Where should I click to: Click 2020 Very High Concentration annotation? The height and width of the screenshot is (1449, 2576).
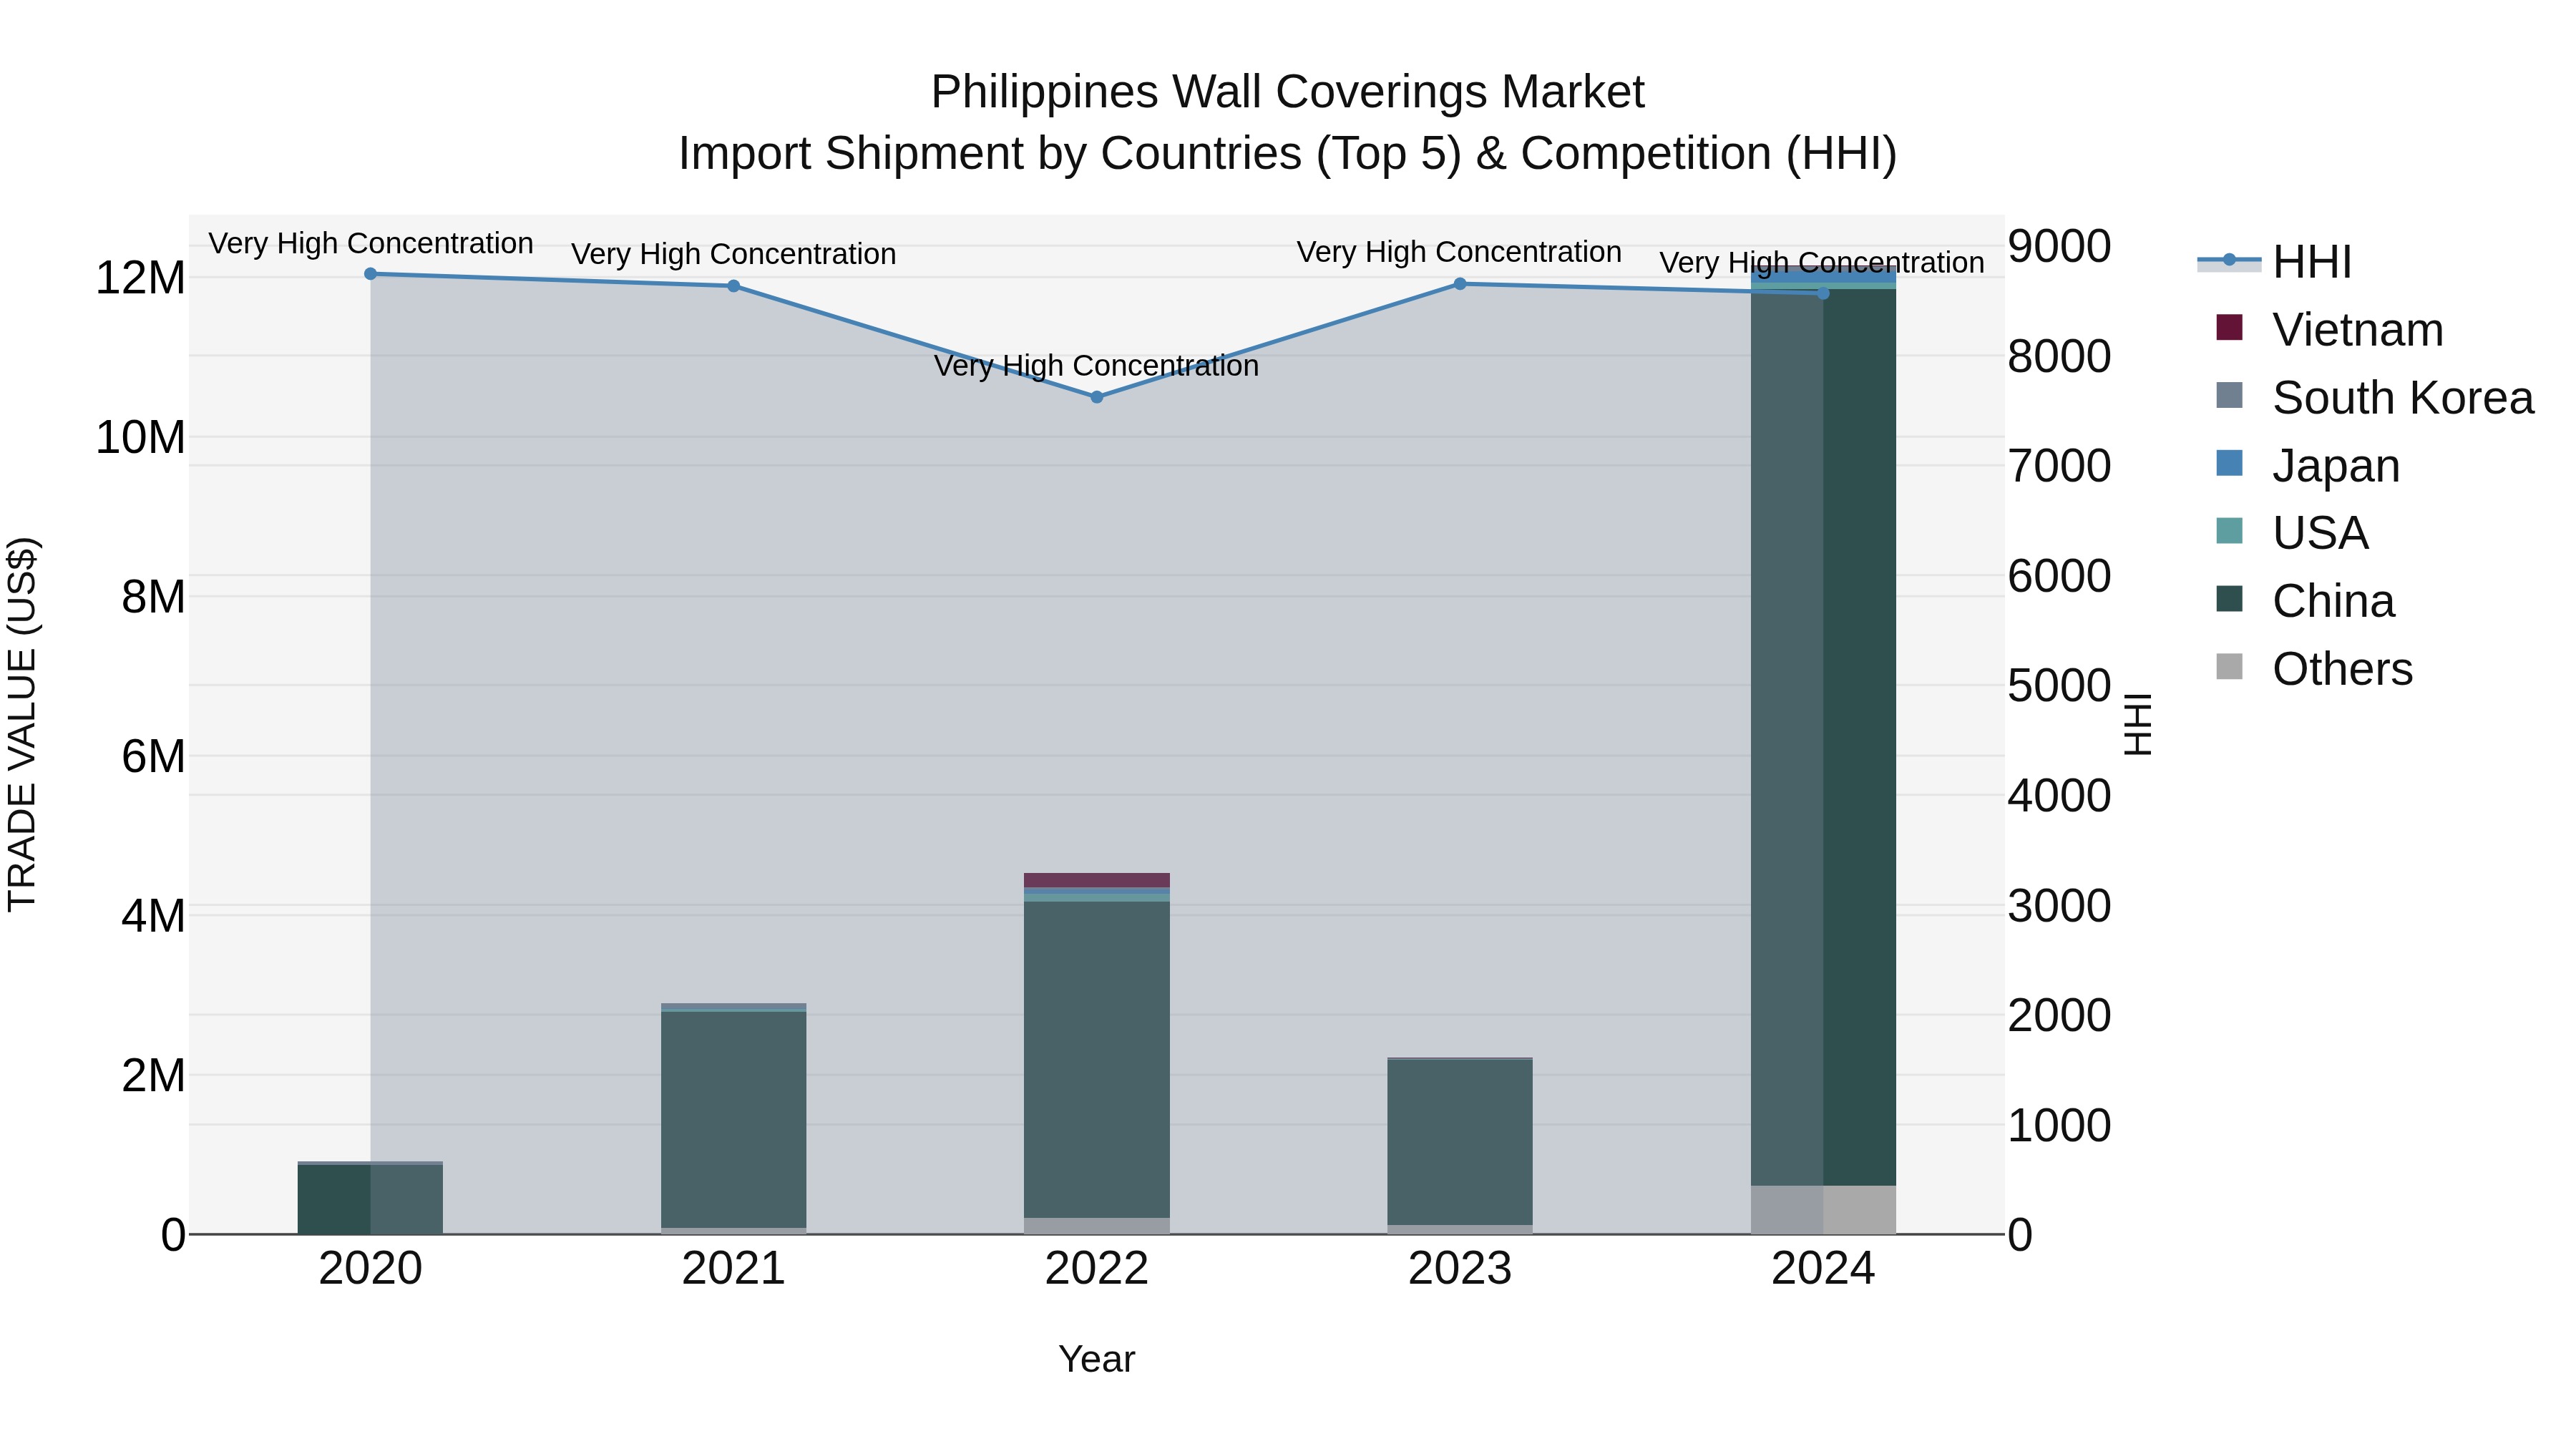[370, 243]
